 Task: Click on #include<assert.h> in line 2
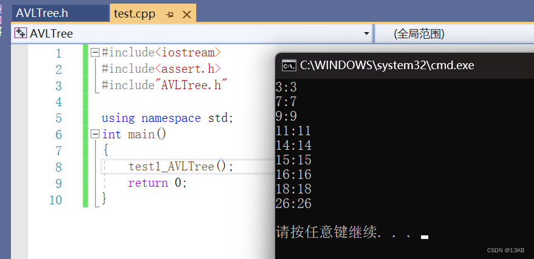click(x=162, y=69)
